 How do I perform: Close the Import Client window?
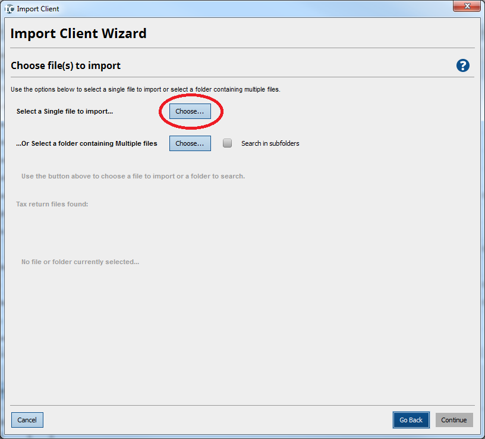coord(467,8)
